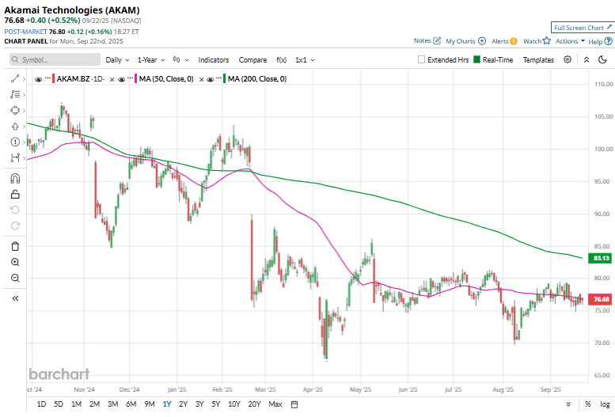Select the 1Y time range
Image resolution: width=615 pixels, height=417 pixels.
[167, 404]
